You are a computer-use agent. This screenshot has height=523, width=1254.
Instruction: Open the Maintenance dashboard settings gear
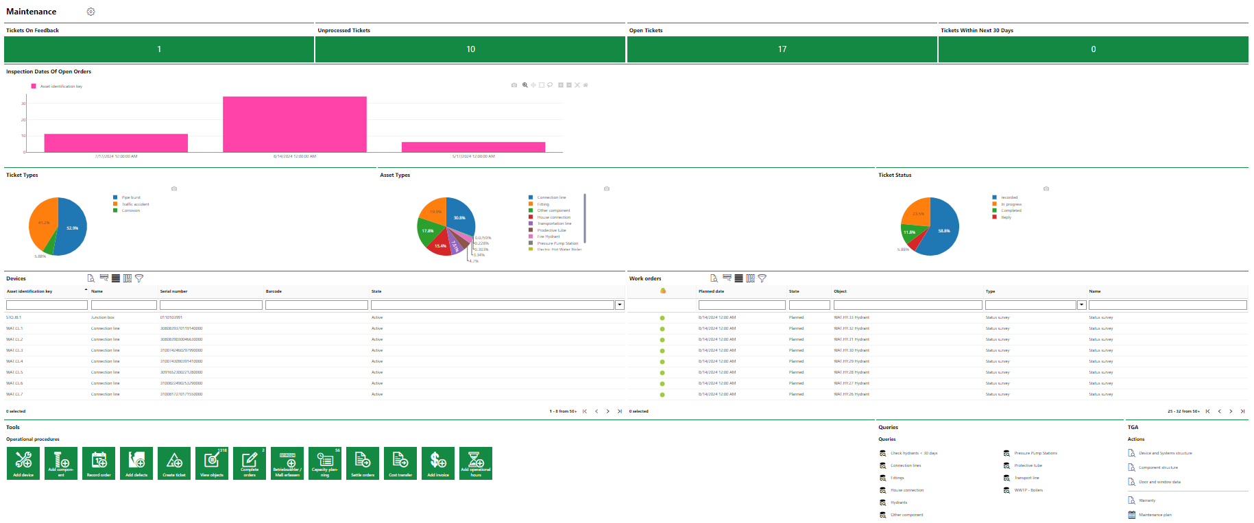(91, 12)
